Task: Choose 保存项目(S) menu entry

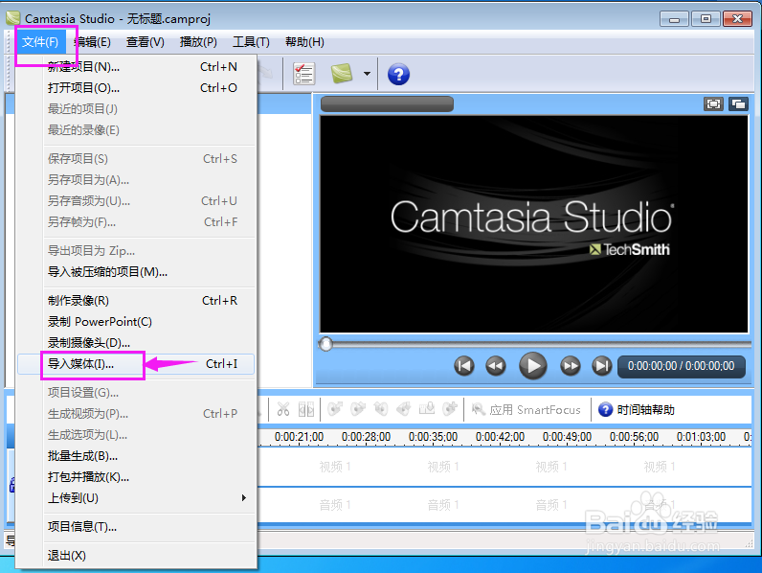Action: [136, 159]
